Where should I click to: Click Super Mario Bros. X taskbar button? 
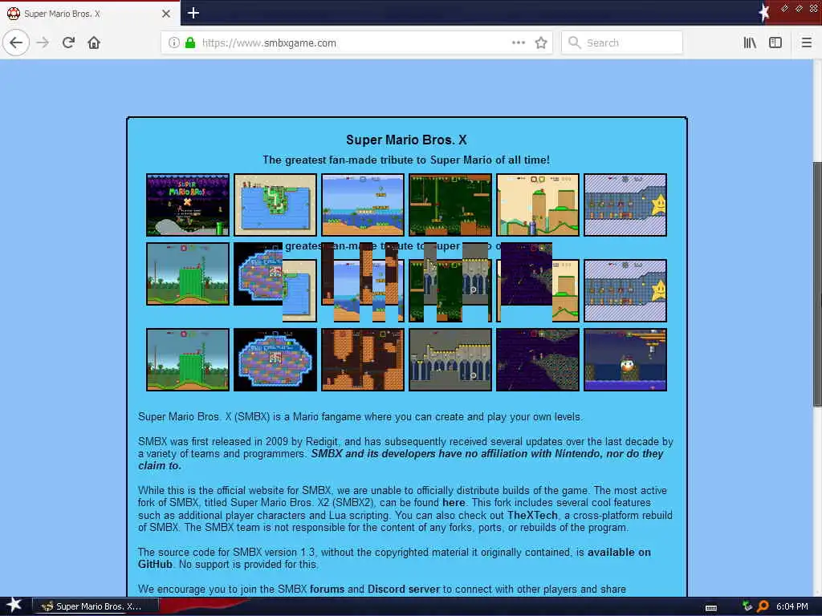96,606
